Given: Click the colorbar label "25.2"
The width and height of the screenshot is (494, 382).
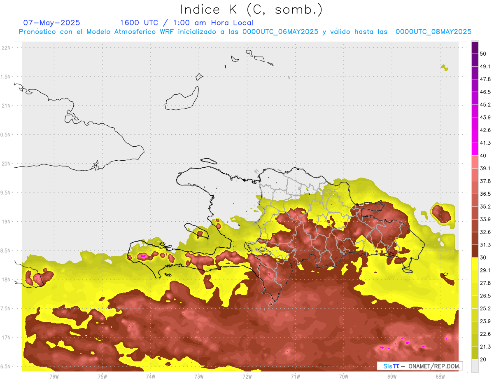Looking at the screenshot, I should (485, 308).
